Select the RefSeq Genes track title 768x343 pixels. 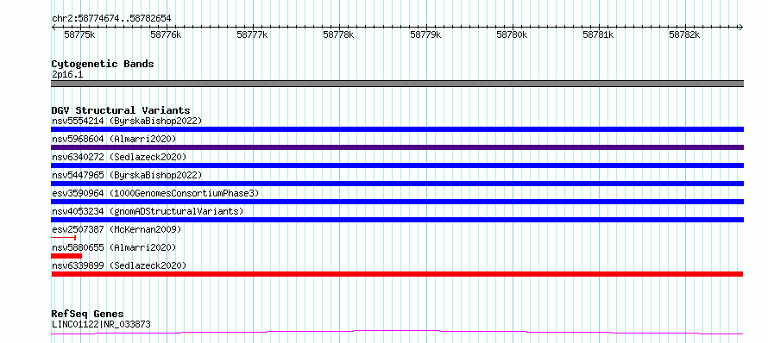(x=88, y=315)
